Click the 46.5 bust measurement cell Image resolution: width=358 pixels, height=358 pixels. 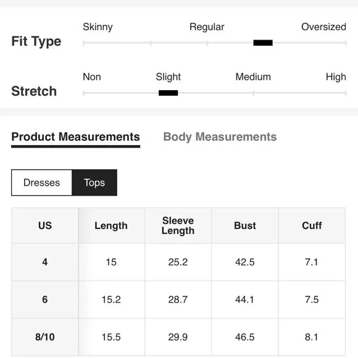point(245,337)
